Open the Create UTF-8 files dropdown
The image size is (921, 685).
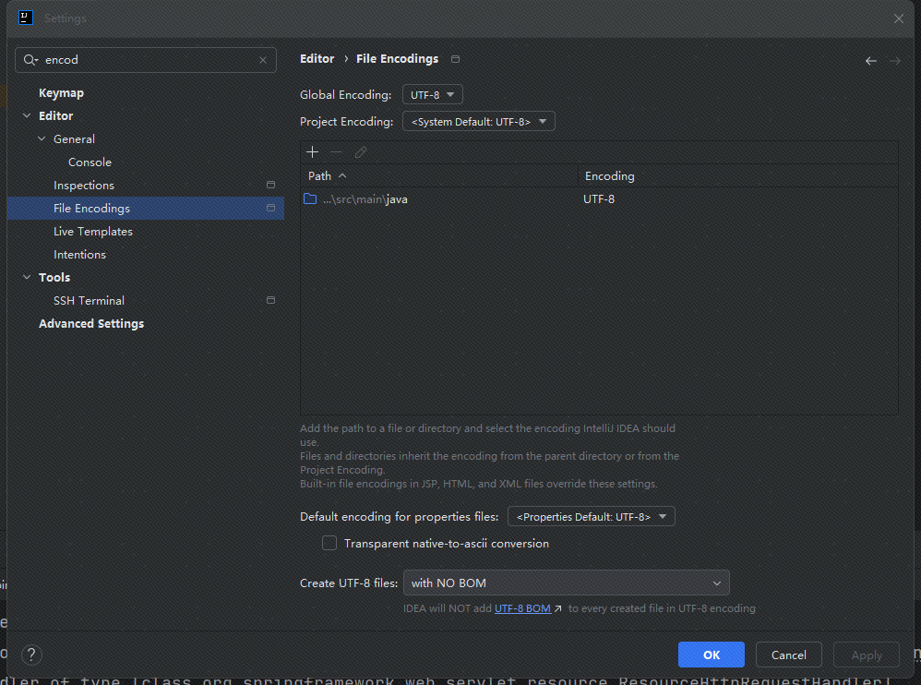566,583
